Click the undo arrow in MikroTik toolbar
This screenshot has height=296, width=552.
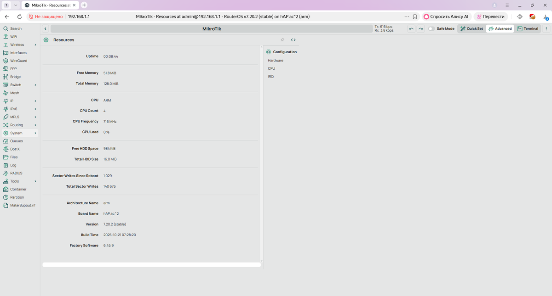[x=411, y=28]
